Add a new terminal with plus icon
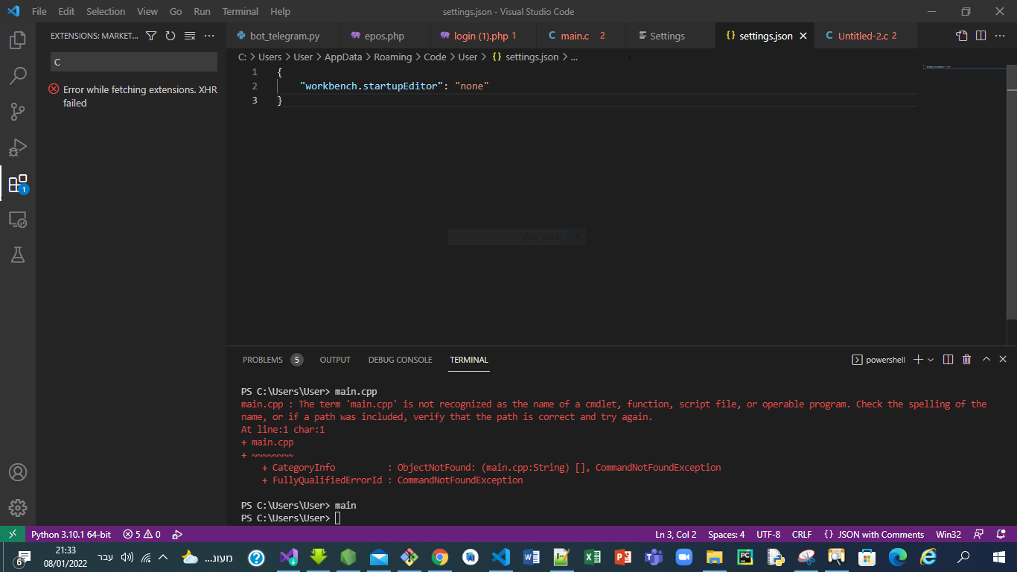Viewport: 1017px width, 572px height. [918, 360]
